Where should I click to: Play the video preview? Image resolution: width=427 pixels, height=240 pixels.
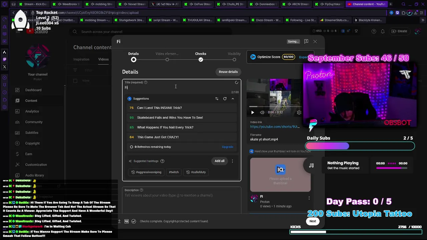[x=253, y=112]
